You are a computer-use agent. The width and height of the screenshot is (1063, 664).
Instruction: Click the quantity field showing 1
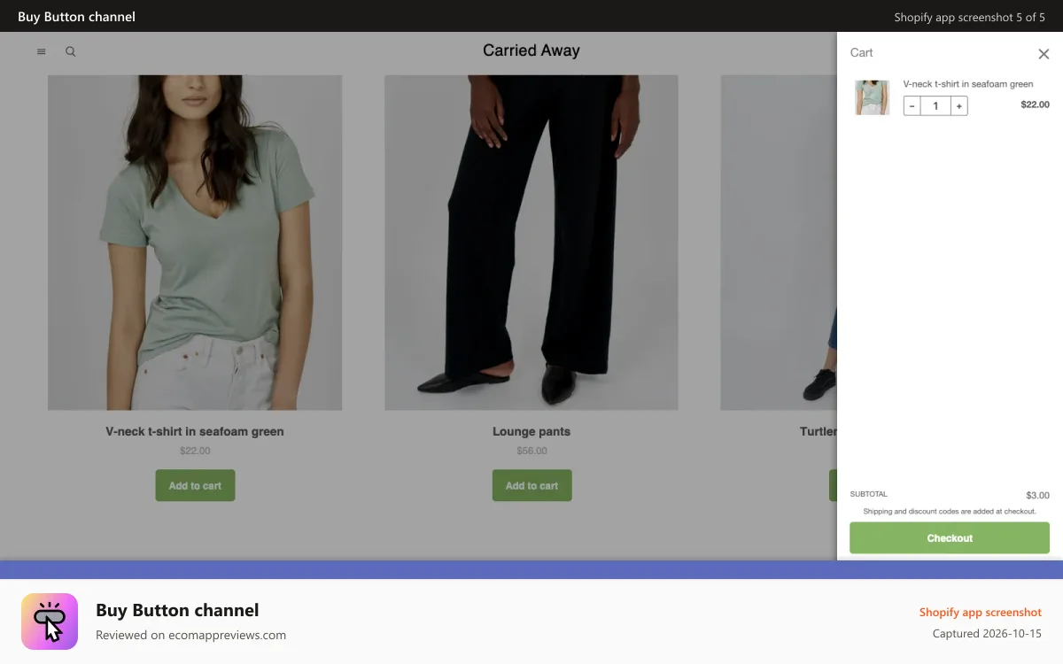point(935,106)
